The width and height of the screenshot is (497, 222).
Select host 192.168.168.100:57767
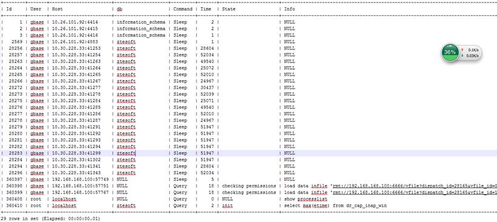point(80,192)
